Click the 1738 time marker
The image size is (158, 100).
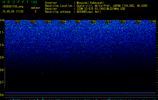click(123, 21)
